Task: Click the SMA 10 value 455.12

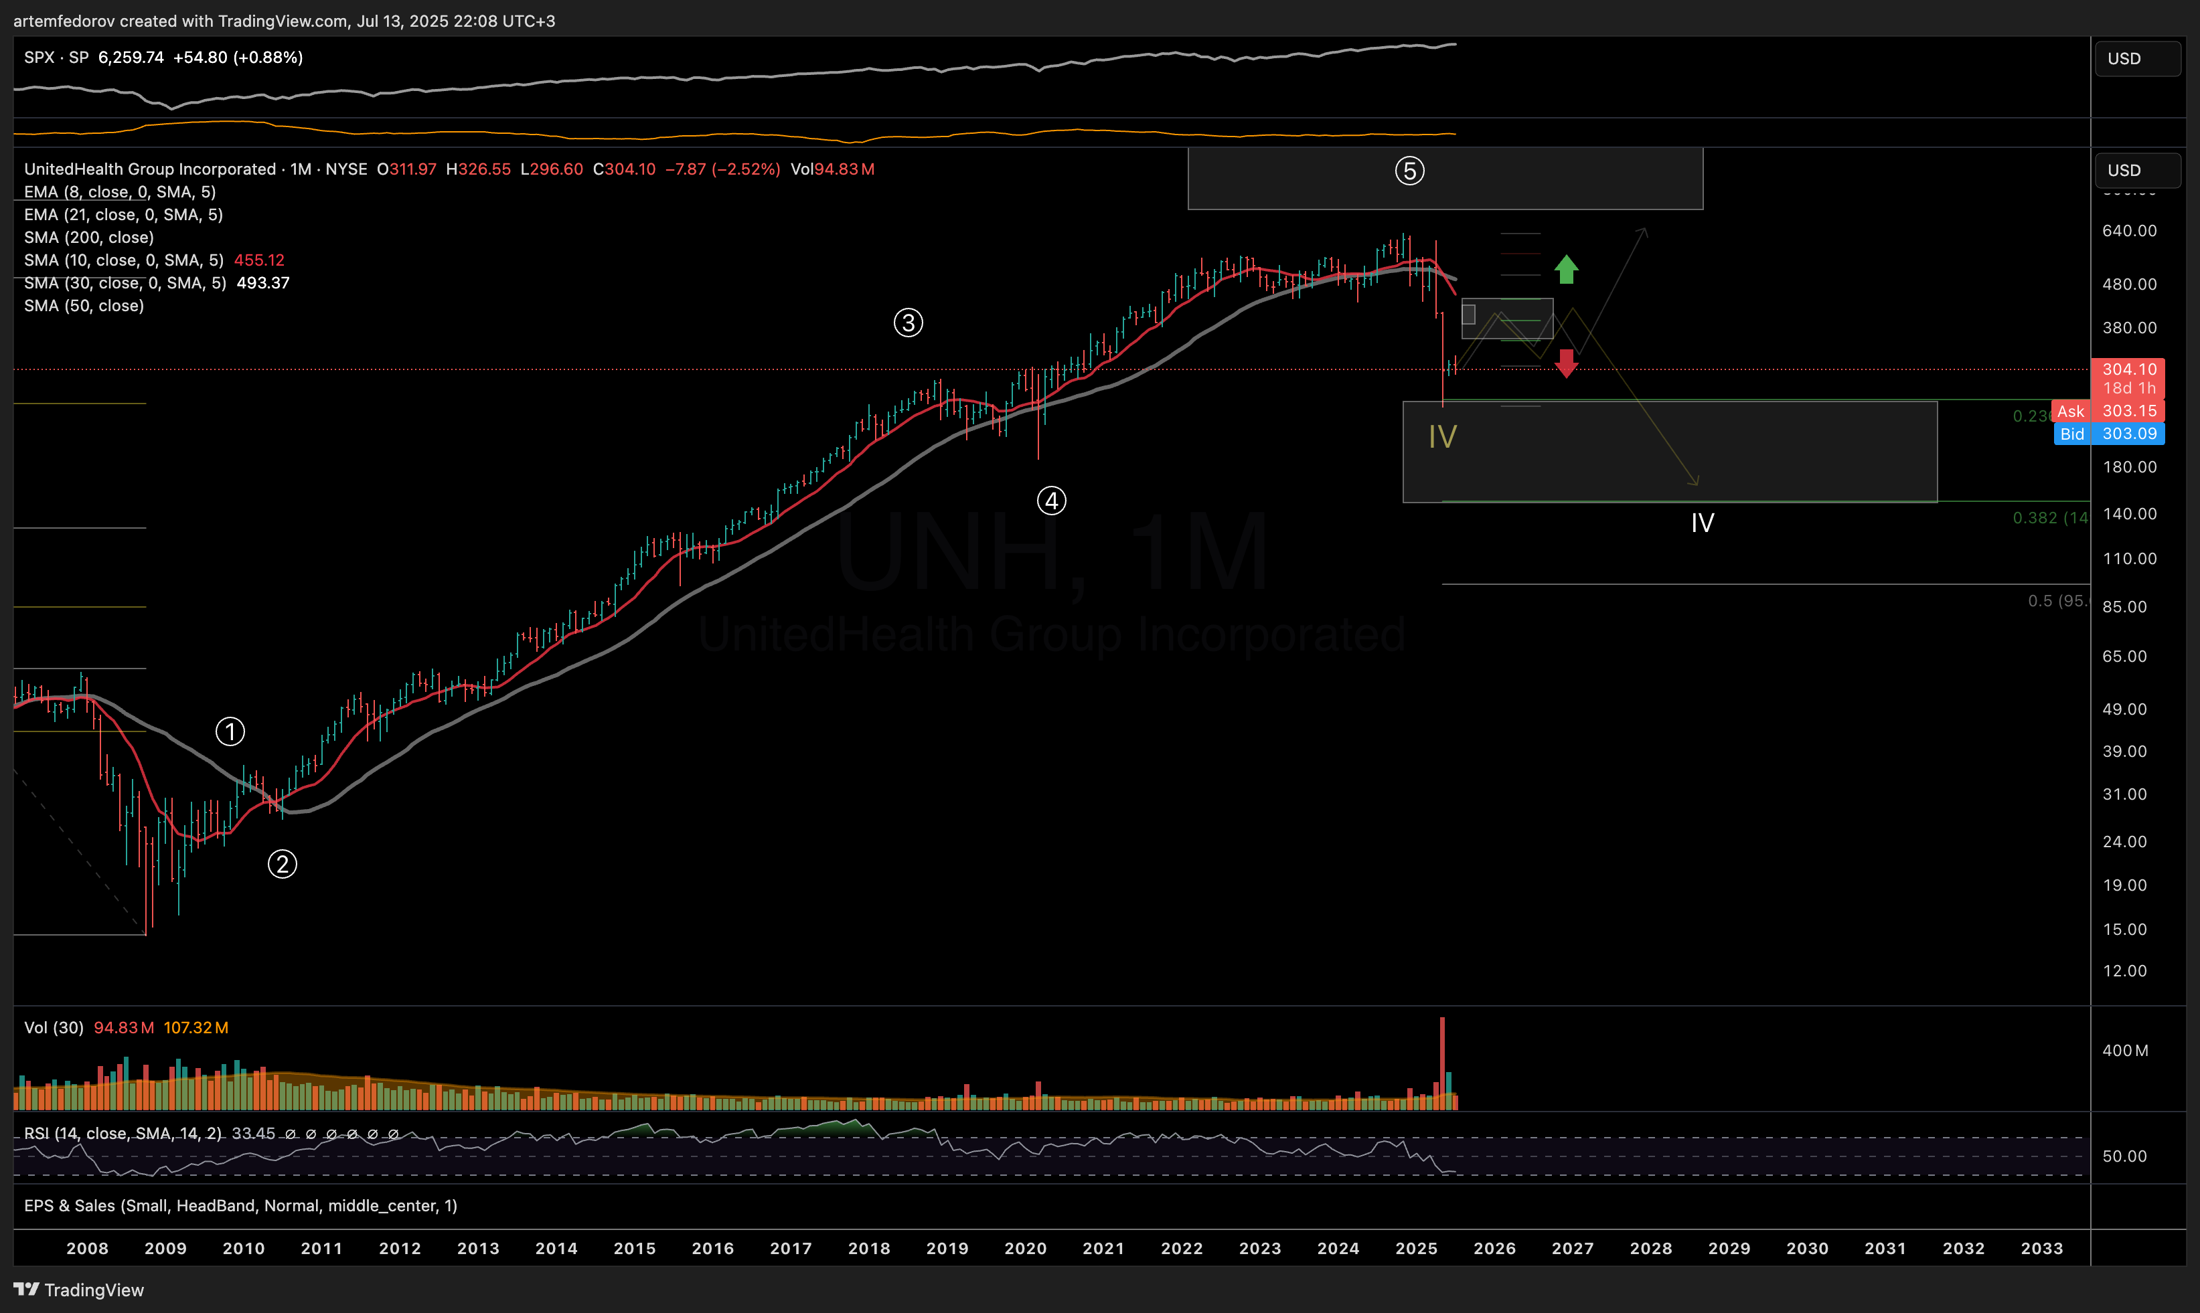Action: coord(259,260)
